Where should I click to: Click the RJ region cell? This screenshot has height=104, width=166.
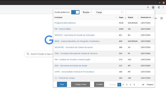tap(129, 35)
